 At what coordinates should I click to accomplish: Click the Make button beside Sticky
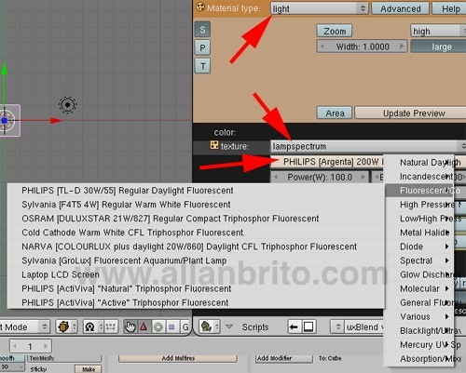[x=89, y=369]
